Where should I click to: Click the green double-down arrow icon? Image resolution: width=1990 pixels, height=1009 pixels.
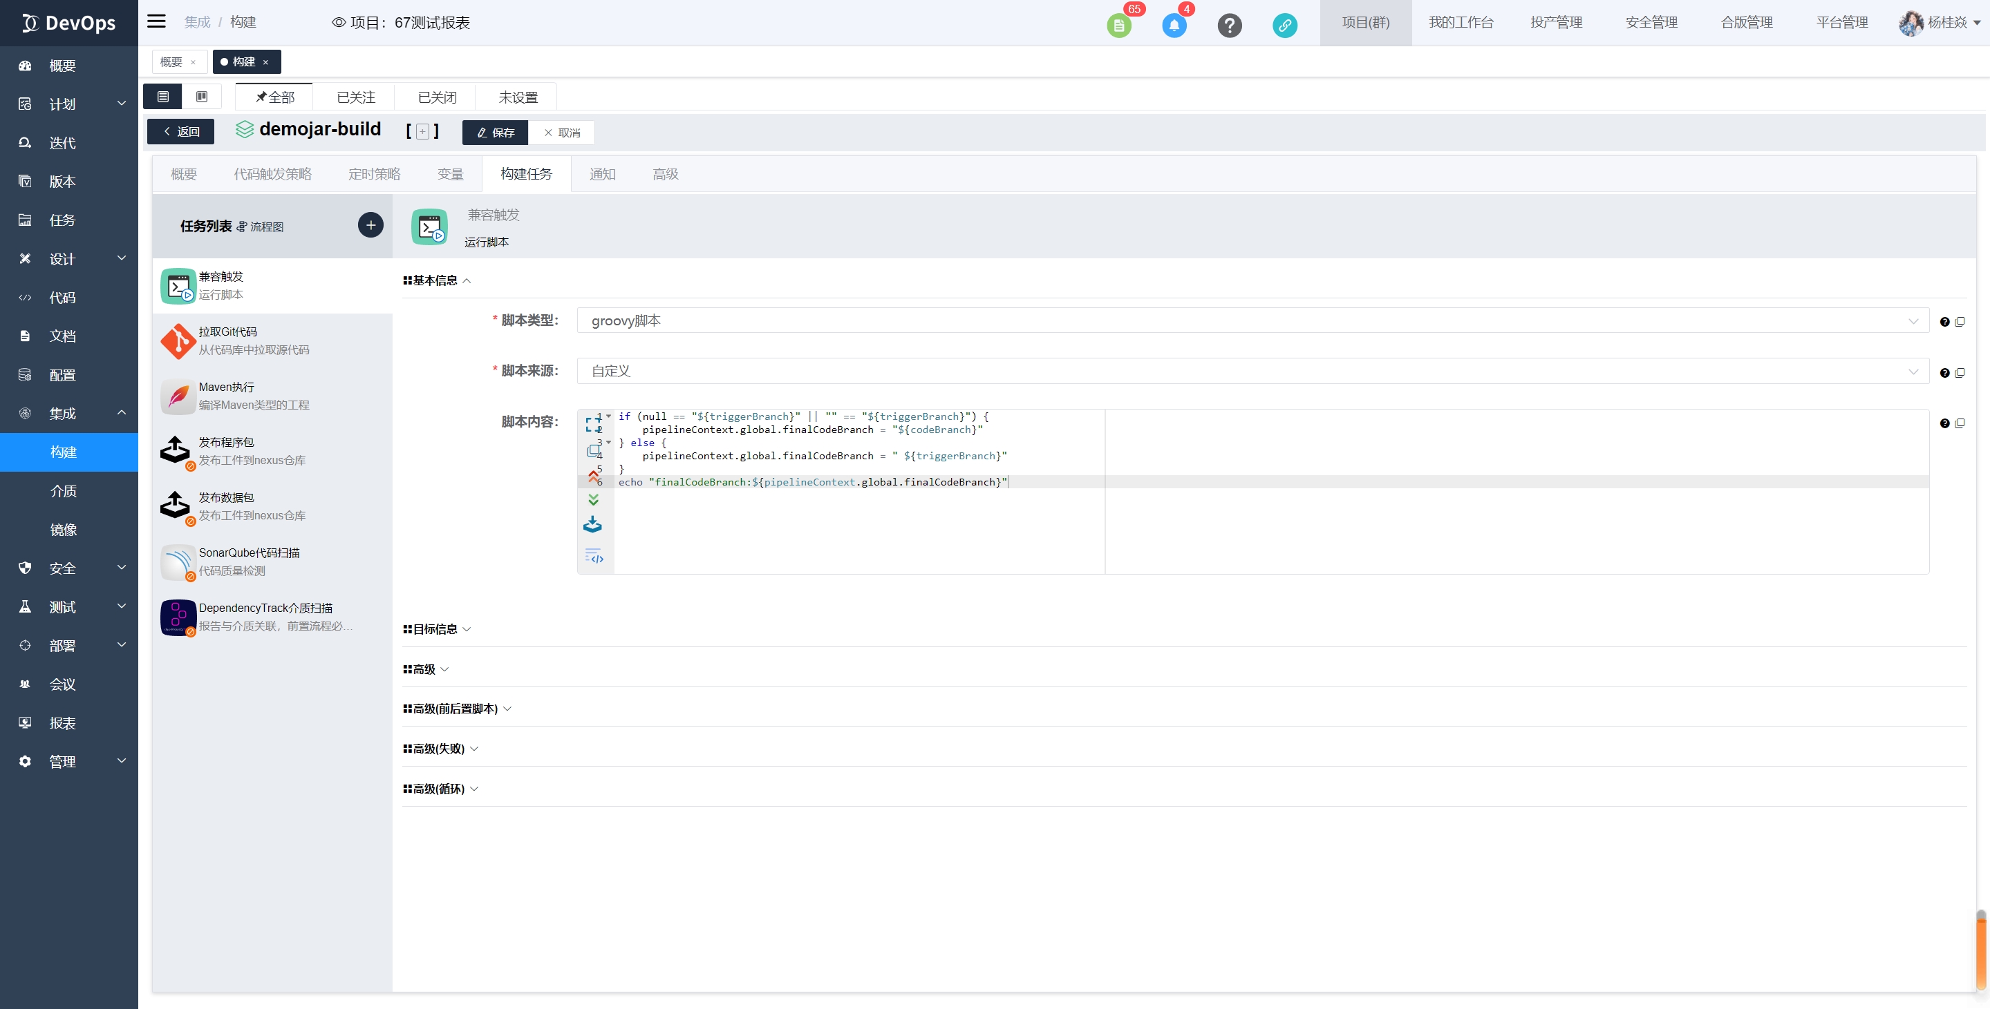click(x=593, y=499)
